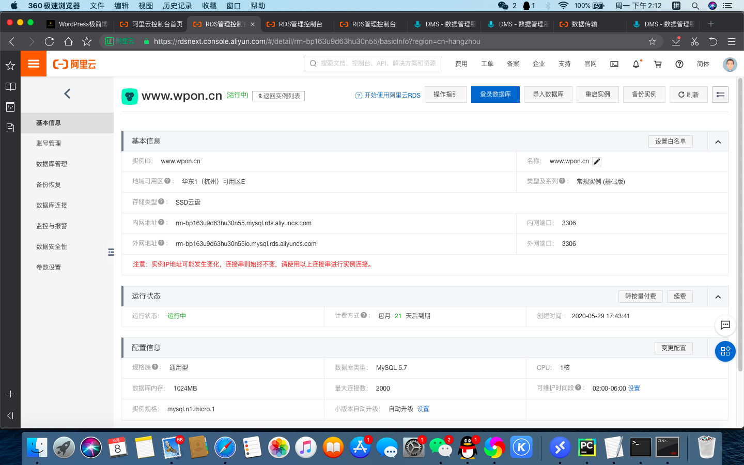Open the blue floating apps grid button
Image resolution: width=744 pixels, height=465 pixels.
click(725, 351)
